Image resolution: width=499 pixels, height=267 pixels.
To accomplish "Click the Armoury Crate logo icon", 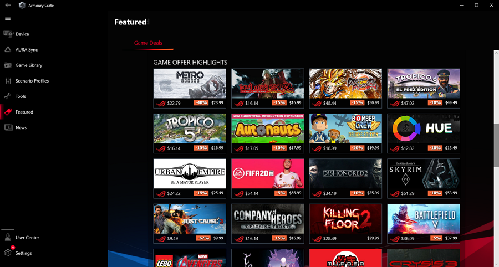I will [22, 5].
